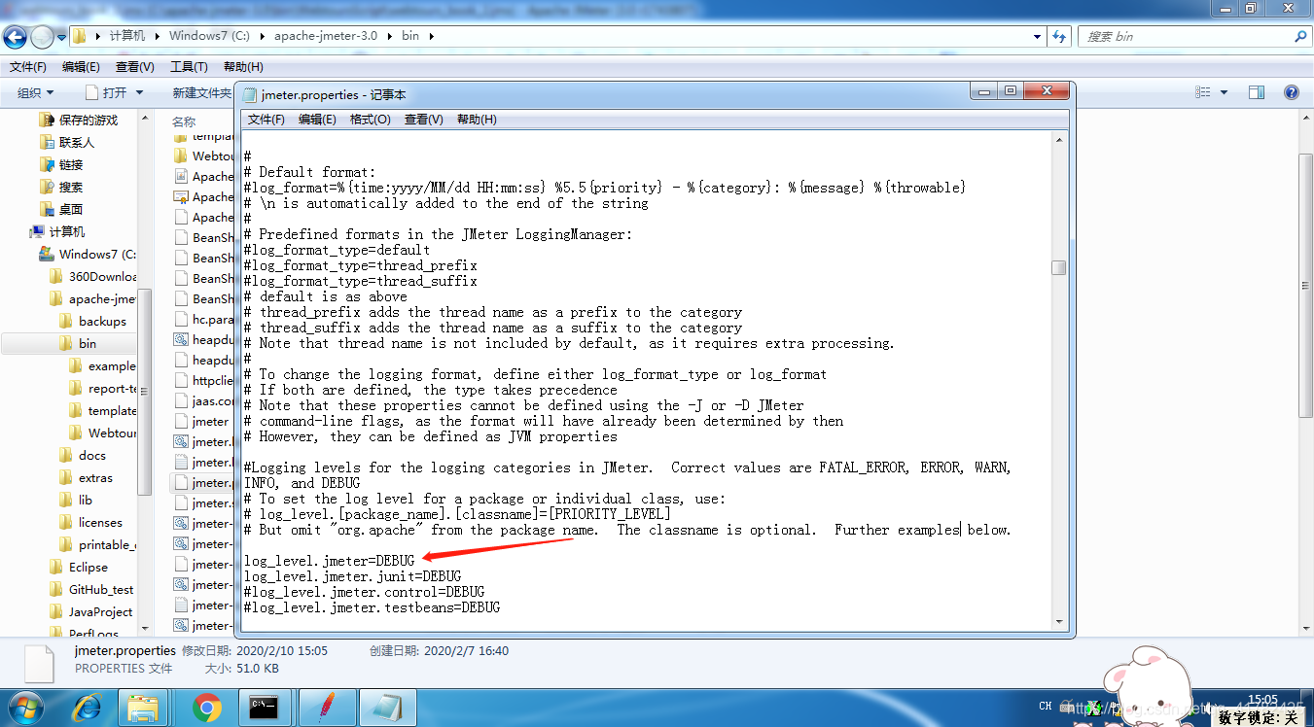The width and height of the screenshot is (1314, 727).
Task: Go back in the Explorer window
Action: click(16, 37)
